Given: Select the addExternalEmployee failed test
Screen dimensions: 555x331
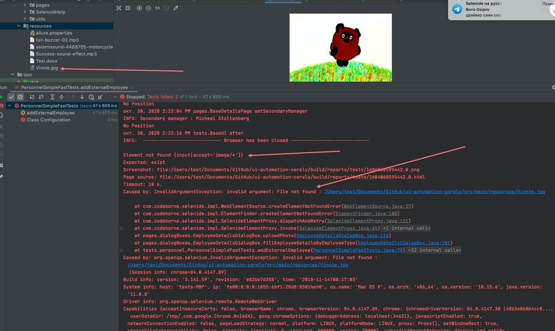Looking at the screenshot, I should click(50, 113).
